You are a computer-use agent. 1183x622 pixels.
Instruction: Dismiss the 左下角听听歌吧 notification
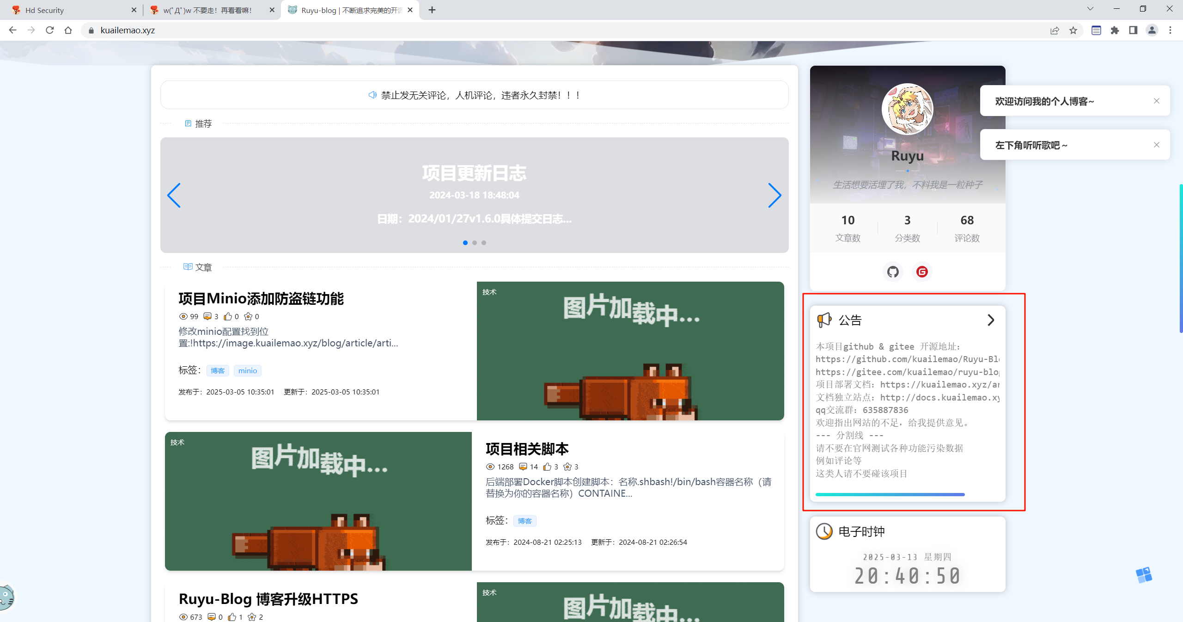click(x=1156, y=145)
